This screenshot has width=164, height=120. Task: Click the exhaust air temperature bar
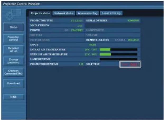[x=119, y=54]
